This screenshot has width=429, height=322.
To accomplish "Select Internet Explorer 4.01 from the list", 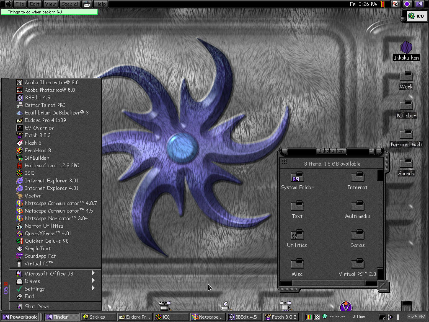I will pyautogui.click(x=51, y=188).
